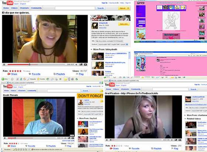
Task: Open the Back button history dropdown
Action: point(9,79)
